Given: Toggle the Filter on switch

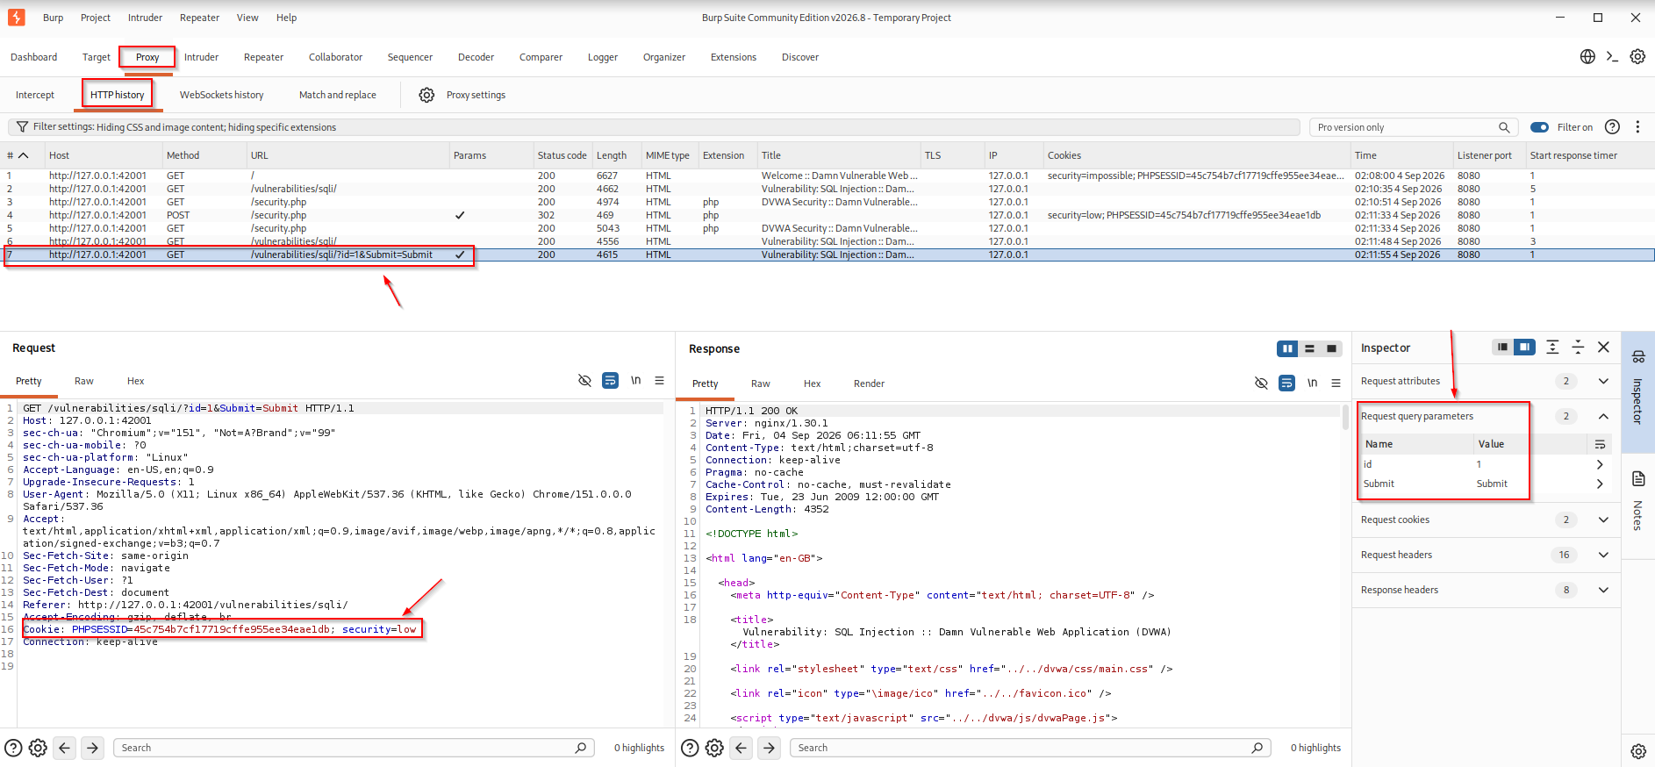Looking at the screenshot, I should pyautogui.click(x=1539, y=127).
